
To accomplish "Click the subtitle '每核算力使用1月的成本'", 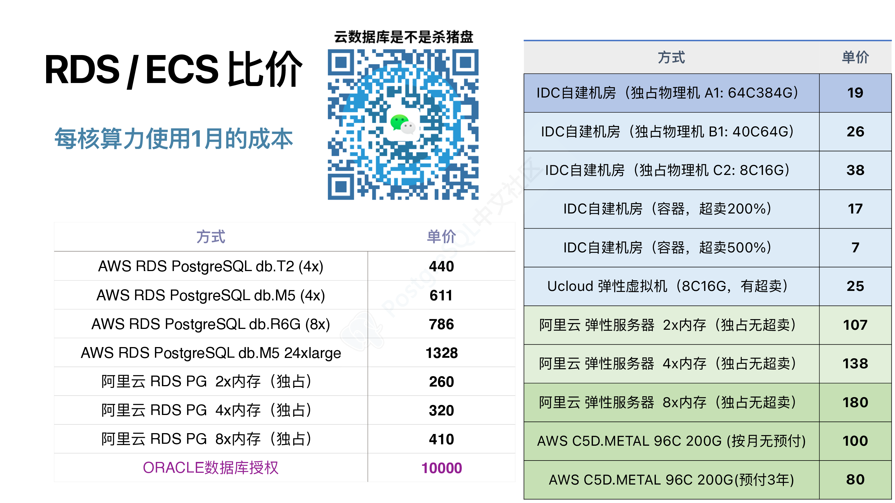I will 174,139.
